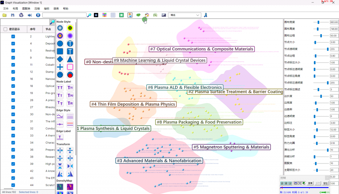Viewport: 339px width, 194px height.
Task: Uncheck the display checkbox for row 44
Action: pyautogui.click(x=13, y=185)
